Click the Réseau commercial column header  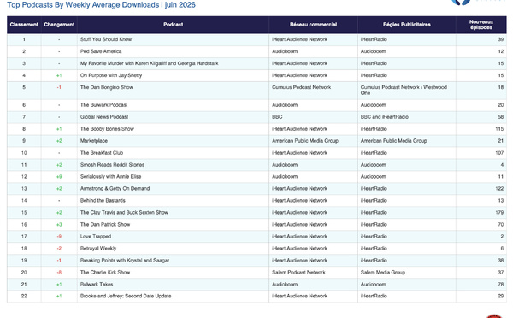tap(313, 25)
